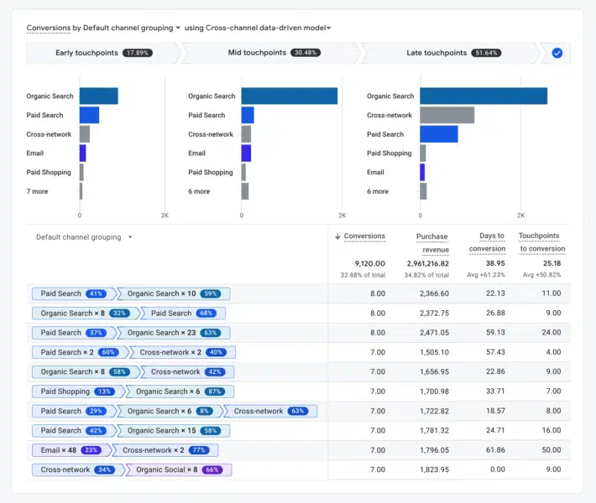Click the Paid Shopping path chip
The width and height of the screenshot is (596, 503).
[x=77, y=392]
